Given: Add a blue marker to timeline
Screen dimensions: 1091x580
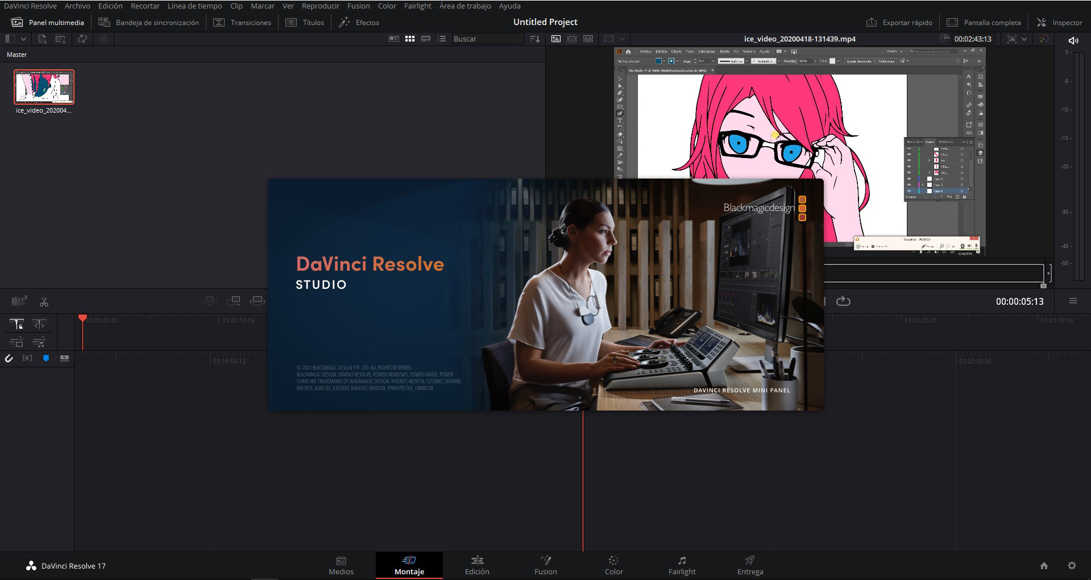Looking at the screenshot, I should [46, 358].
